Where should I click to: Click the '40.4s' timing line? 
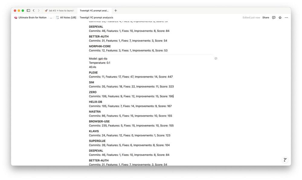(92, 67)
